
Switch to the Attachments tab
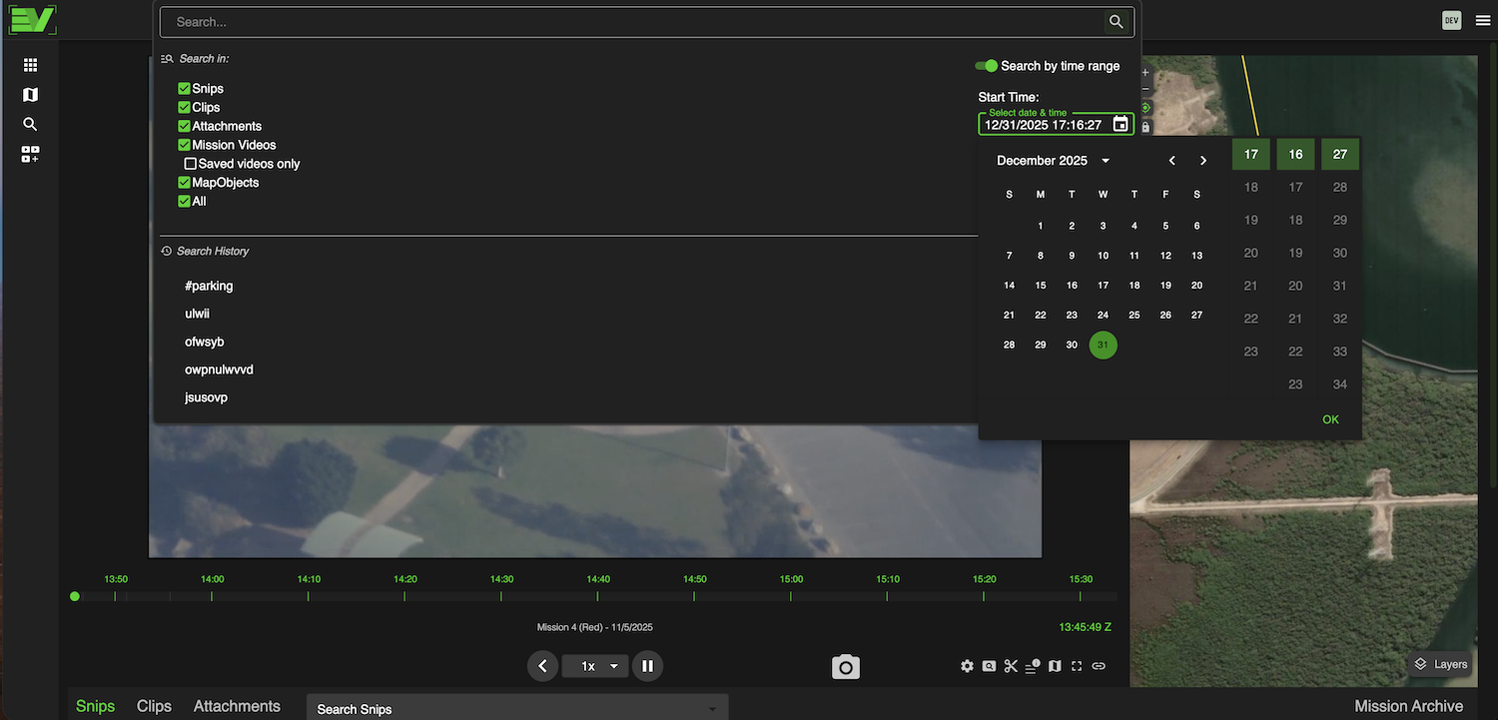coord(237,706)
